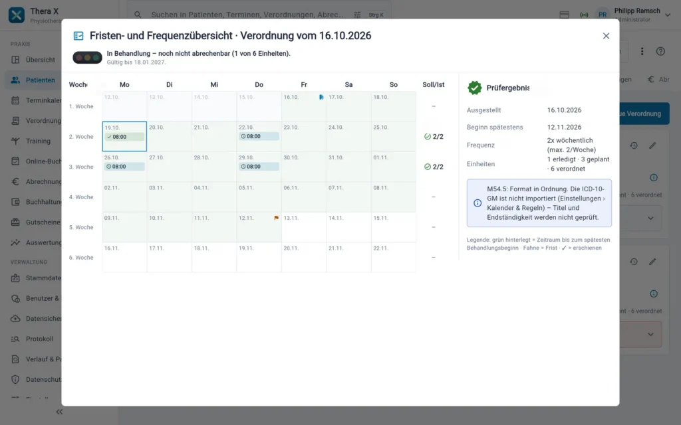Click the Abrechnung euro icon in the sidebar
Screen dimensions: 681x425
tap(15, 182)
